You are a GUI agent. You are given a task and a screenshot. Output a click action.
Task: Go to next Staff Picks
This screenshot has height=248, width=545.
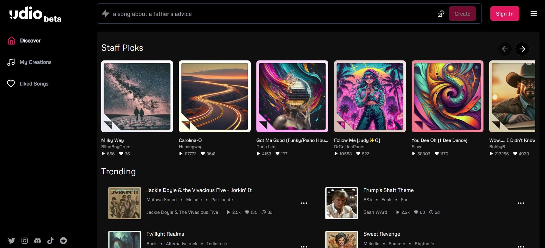(x=522, y=49)
